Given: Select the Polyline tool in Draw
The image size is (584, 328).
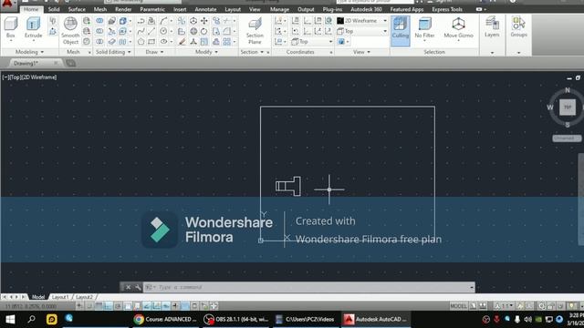Looking at the screenshot, I should point(141,21).
